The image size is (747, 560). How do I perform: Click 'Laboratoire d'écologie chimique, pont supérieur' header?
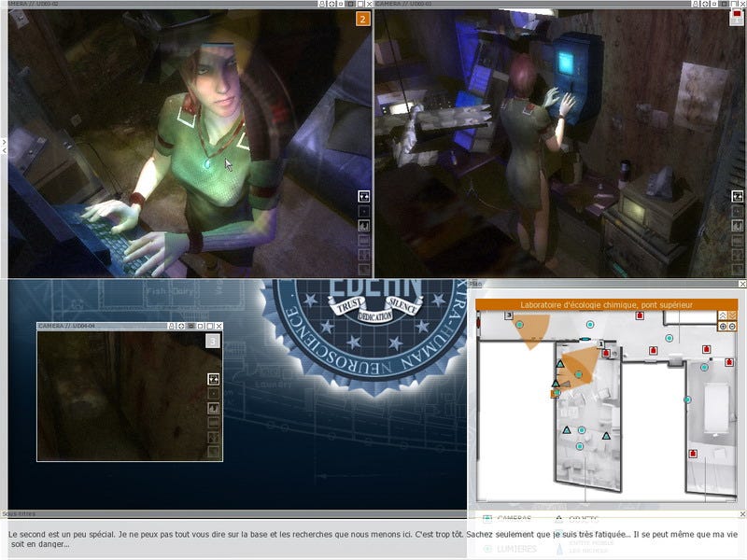606,305
